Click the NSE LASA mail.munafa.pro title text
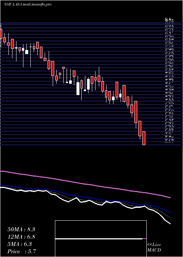The image size is (183, 257). (27, 4)
